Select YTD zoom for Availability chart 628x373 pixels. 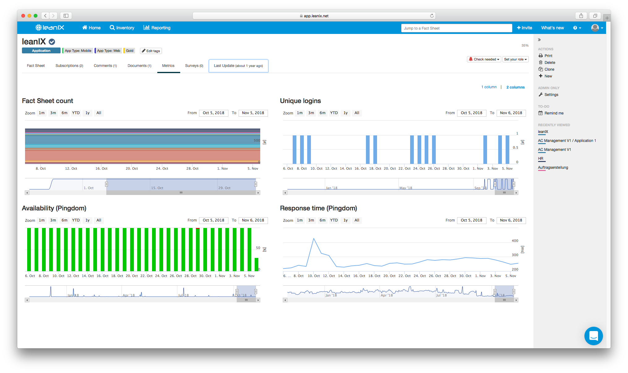pos(76,220)
